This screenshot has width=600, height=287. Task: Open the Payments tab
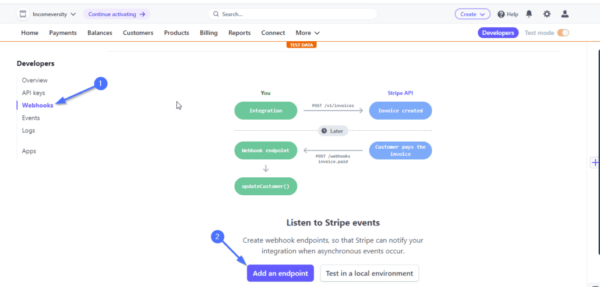pyautogui.click(x=63, y=33)
